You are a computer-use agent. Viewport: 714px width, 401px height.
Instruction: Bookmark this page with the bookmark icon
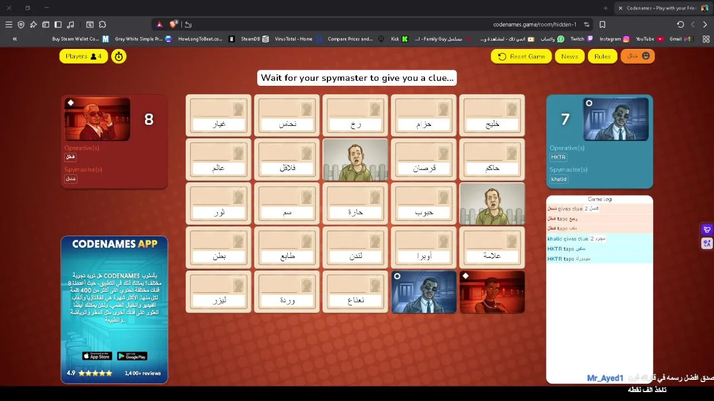[602, 25]
